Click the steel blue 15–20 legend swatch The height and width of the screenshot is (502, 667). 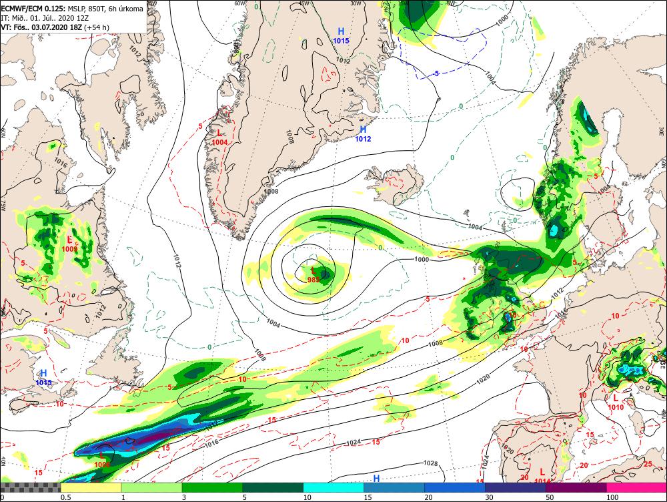tap(394, 487)
